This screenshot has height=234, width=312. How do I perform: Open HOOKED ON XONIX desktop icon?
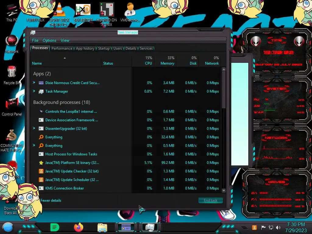107,14
